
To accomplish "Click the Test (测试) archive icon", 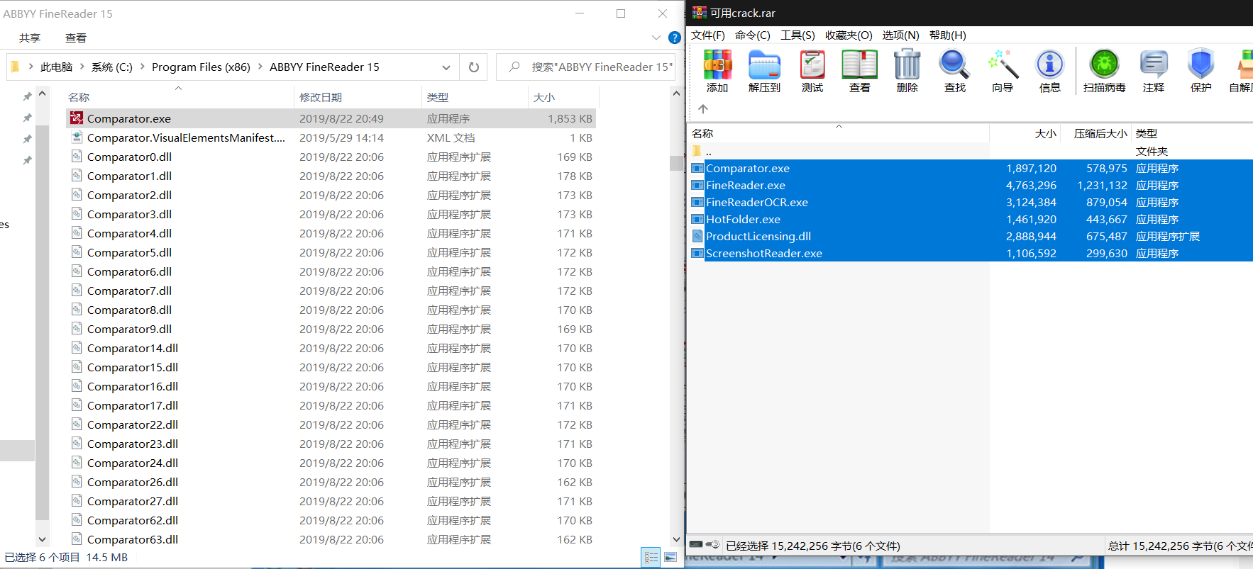I will coord(812,64).
